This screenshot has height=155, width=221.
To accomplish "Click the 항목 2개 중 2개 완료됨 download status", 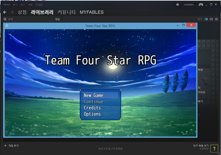I will pos(110,149).
